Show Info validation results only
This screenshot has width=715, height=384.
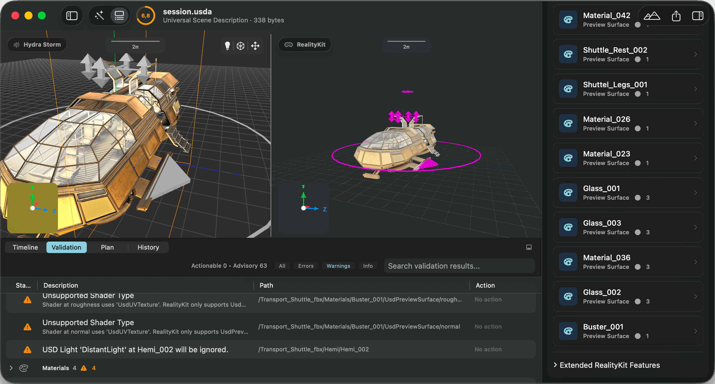coord(368,266)
